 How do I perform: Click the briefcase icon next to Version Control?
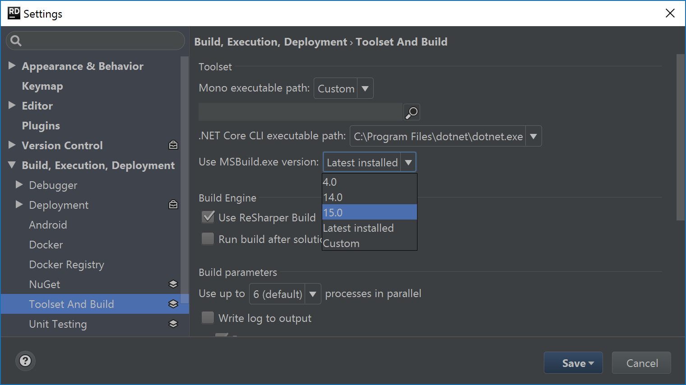[x=173, y=145]
